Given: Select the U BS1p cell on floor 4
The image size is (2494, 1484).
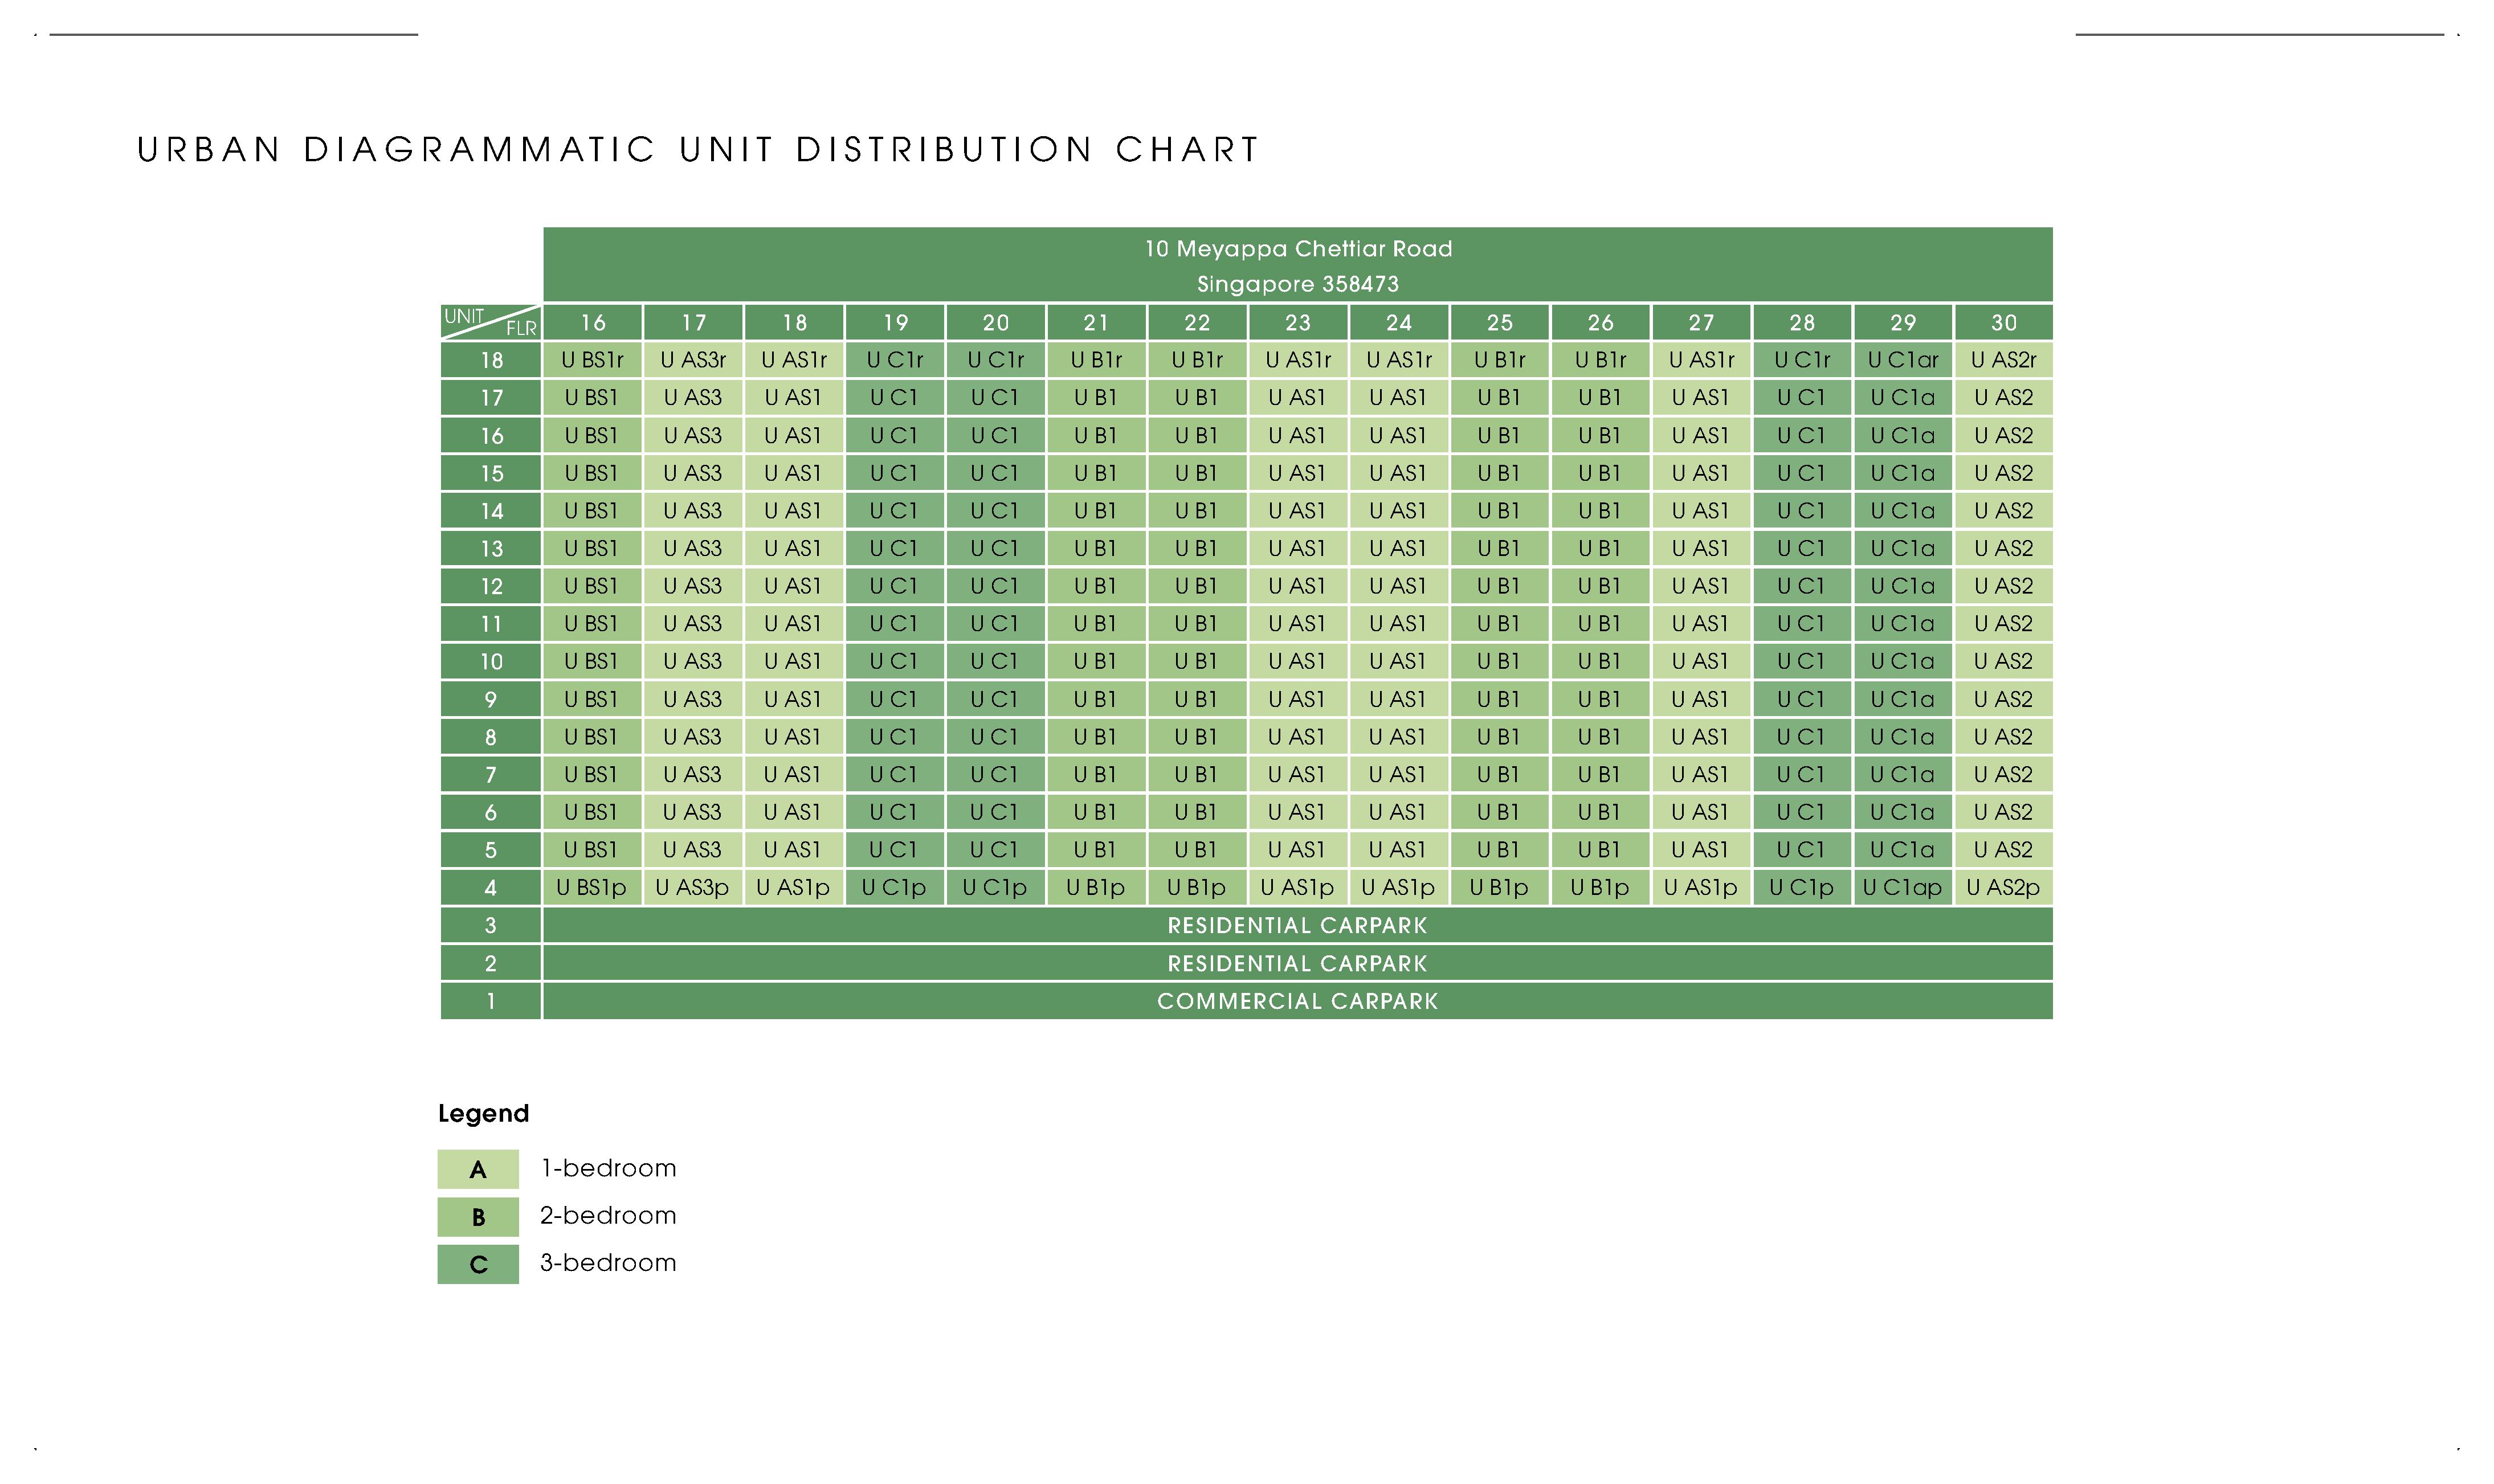Looking at the screenshot, I should click(593, 887).
